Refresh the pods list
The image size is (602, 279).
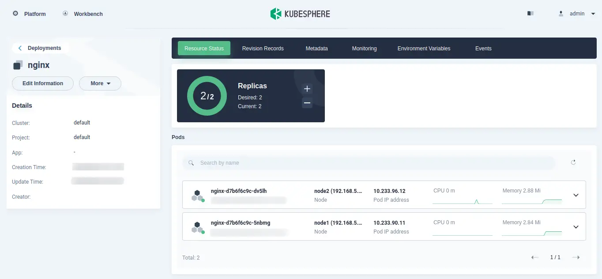[x=573, y=162]
